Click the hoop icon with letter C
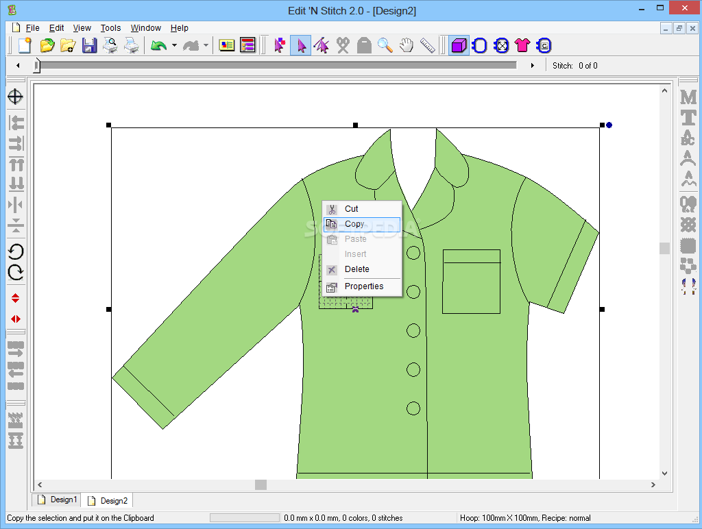Image resolution: width=702 pixels, height=529 pixels. [x=544, y=45]
